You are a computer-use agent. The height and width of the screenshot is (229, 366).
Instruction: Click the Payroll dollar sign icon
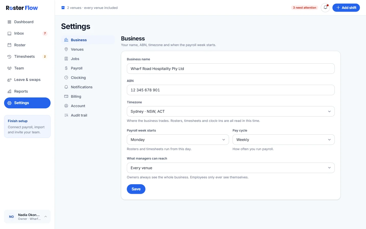click(66, 68)
